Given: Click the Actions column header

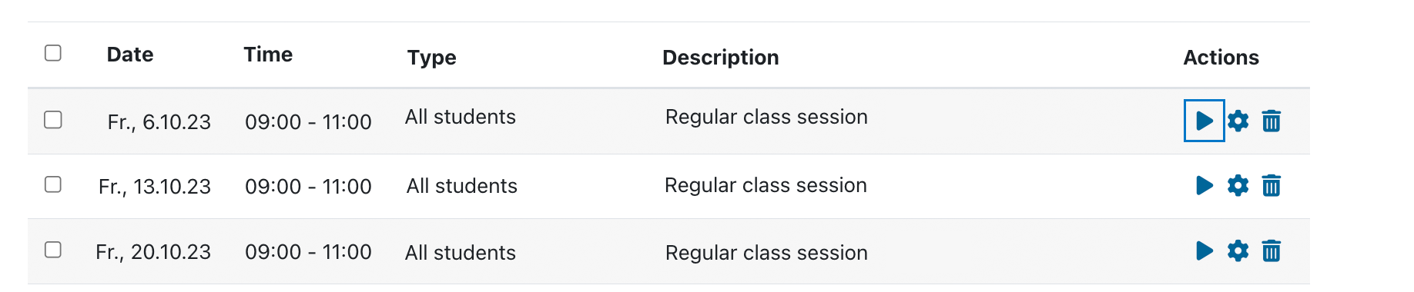Looking at the screenshot, I should tap(1221, 58).
